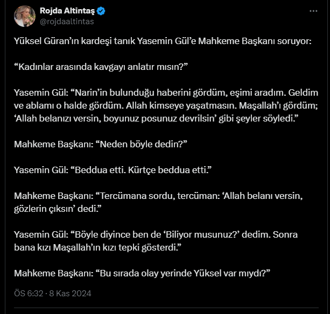Click the line starting 'Narin'in bulunduğu haberini gördüm'
This screenshot has height=314, width=330.
pos(166,92)
